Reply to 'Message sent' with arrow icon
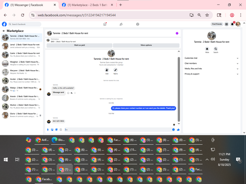The width and height of the screenshot is (246, 184). coord(72,93)
